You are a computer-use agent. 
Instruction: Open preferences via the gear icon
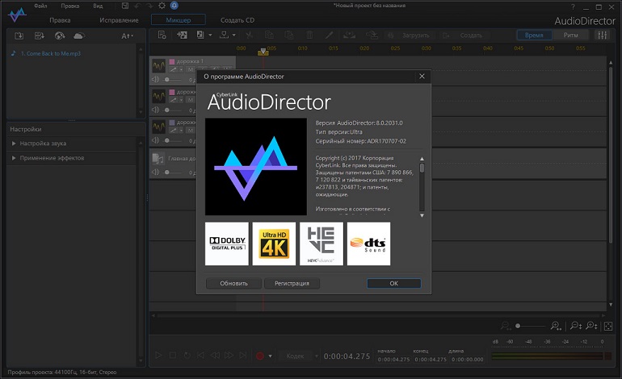point(162,6)
